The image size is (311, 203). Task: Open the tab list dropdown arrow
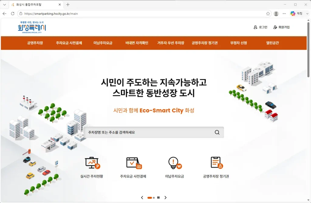(x=4, y=4)
